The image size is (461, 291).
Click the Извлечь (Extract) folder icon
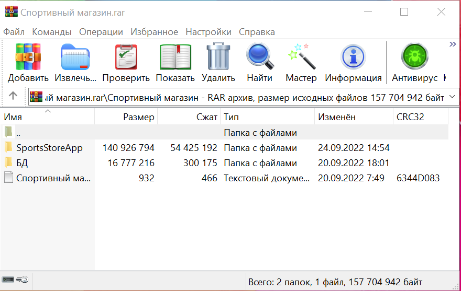tap(75, 56)
